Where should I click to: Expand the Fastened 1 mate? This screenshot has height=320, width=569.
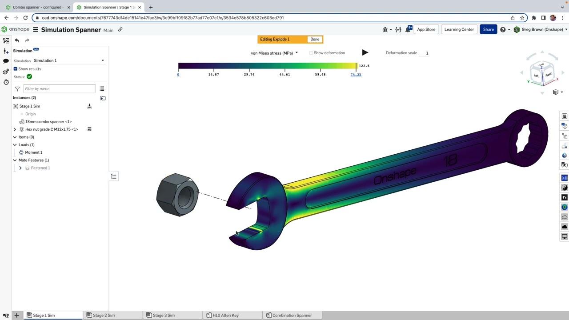coord(20,168)
